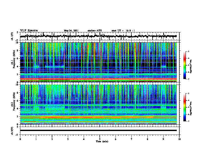Click the '4' tick on the time axis
Screen dimensions: 202x156
click(84, 139)
